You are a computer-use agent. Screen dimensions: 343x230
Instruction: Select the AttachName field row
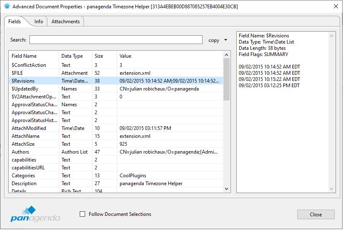(x=116, y=136)
